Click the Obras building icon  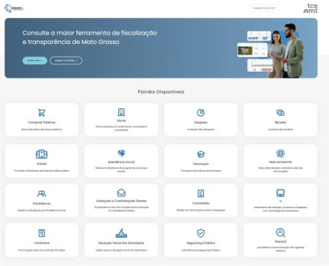coord(121,112)
